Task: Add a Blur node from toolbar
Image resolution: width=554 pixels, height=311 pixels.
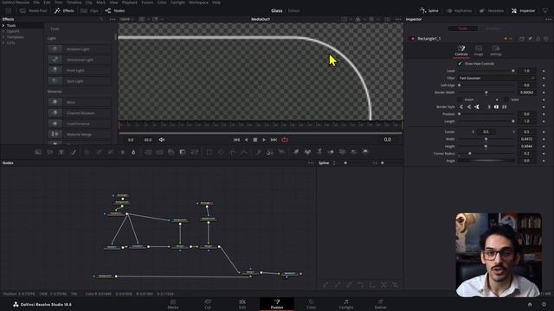Action: 133,152
